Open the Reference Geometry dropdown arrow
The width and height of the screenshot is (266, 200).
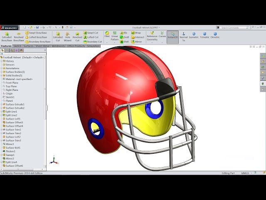pyautogui.click(x=152, y=42)
